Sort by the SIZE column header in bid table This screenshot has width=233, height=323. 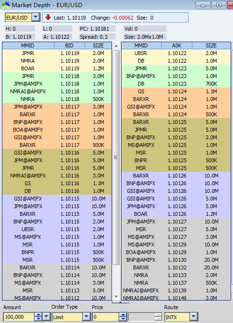(x=98, y=45)
